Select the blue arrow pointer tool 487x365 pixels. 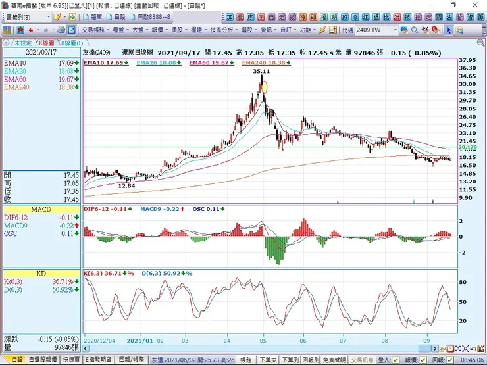point(449,30)
